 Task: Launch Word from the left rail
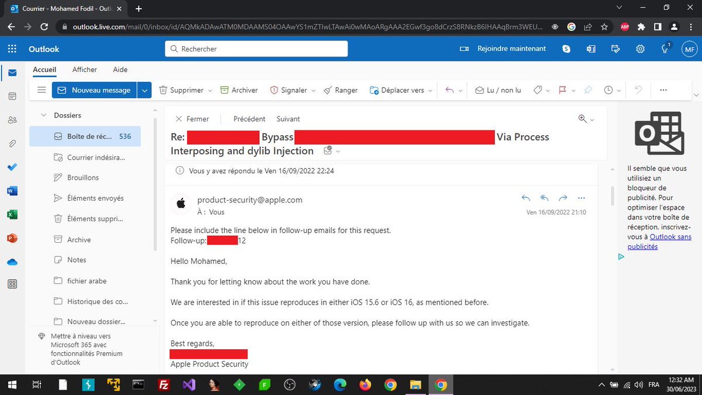[x=12, y=191]
